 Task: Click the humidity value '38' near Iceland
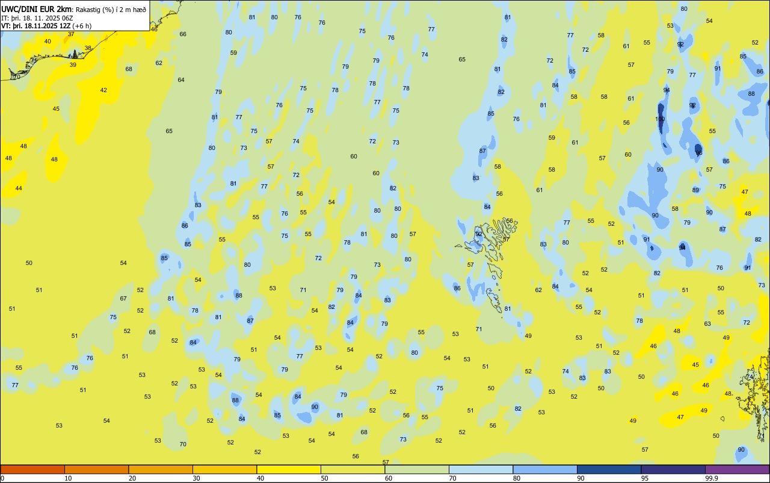click(x=88, y=48)
